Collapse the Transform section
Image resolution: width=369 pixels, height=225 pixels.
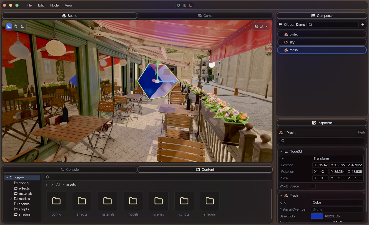point(283,159)
